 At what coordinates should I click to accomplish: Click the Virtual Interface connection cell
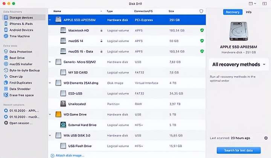coord(146,83)
